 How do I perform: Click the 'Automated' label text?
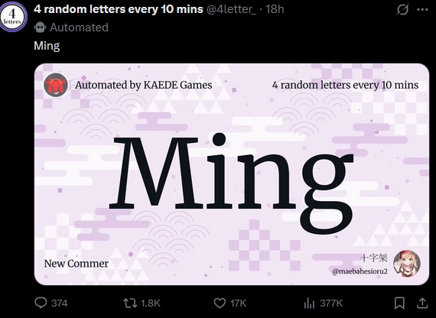[x=79, y=28]
